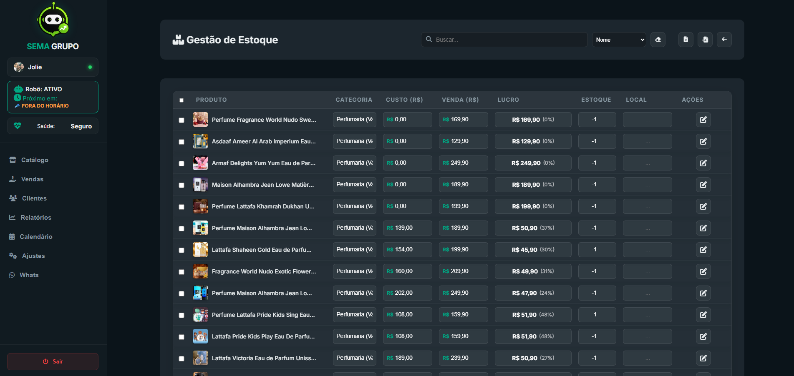Click the sale price field showing 129,90
The image size is (794, 376).
[x=464, y=141]
